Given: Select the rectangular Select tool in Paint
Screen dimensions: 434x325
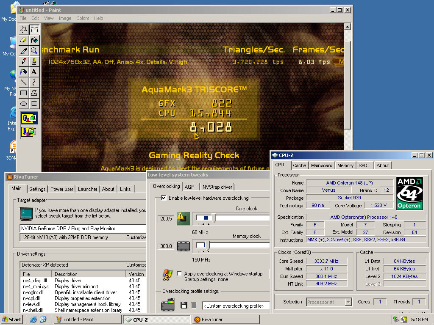Looking at the screenshot, I should 34,30.
